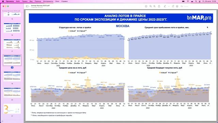
Task: Zoom out of the PDF page
Action: click(151, 6)
